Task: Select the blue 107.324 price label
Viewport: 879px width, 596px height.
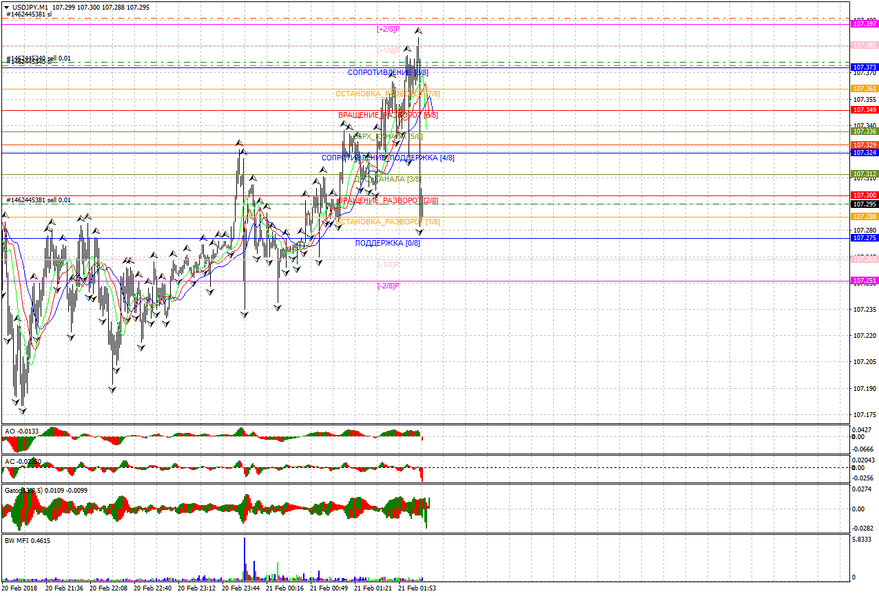Action: pyautogui.click(x=865, y=153)
